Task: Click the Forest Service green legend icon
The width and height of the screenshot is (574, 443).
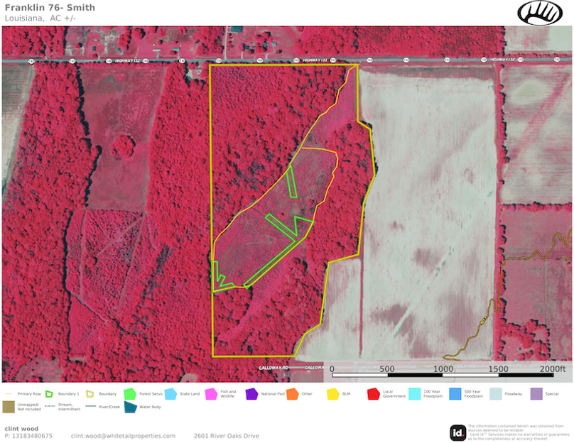Action: [x=129, y=393]
